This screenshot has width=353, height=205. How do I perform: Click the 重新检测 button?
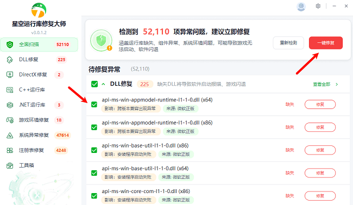(288, 43)
